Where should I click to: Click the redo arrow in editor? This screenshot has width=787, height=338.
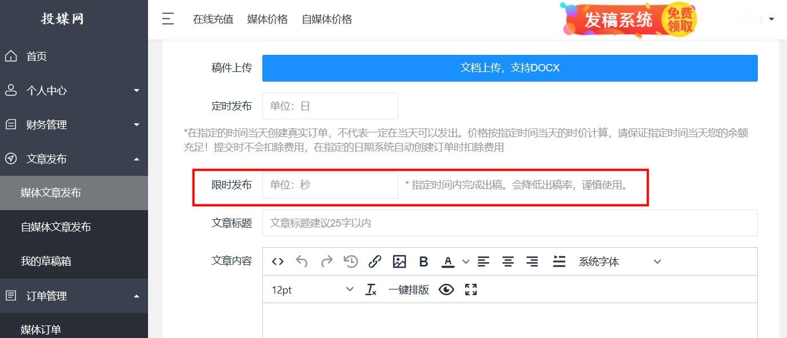tap(326, 261)
